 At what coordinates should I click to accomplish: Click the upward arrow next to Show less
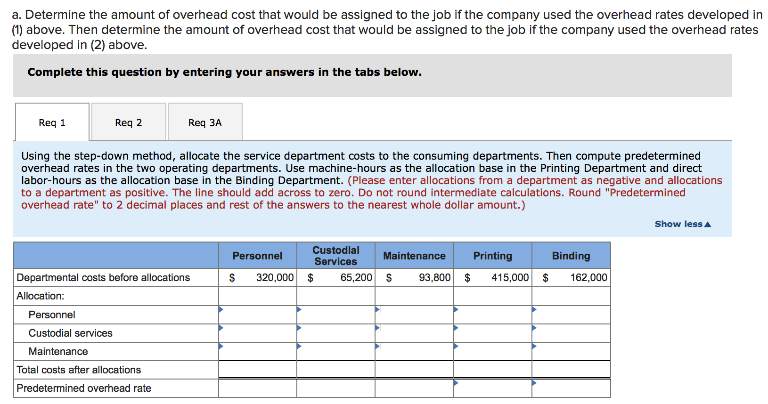pos(708,224)
